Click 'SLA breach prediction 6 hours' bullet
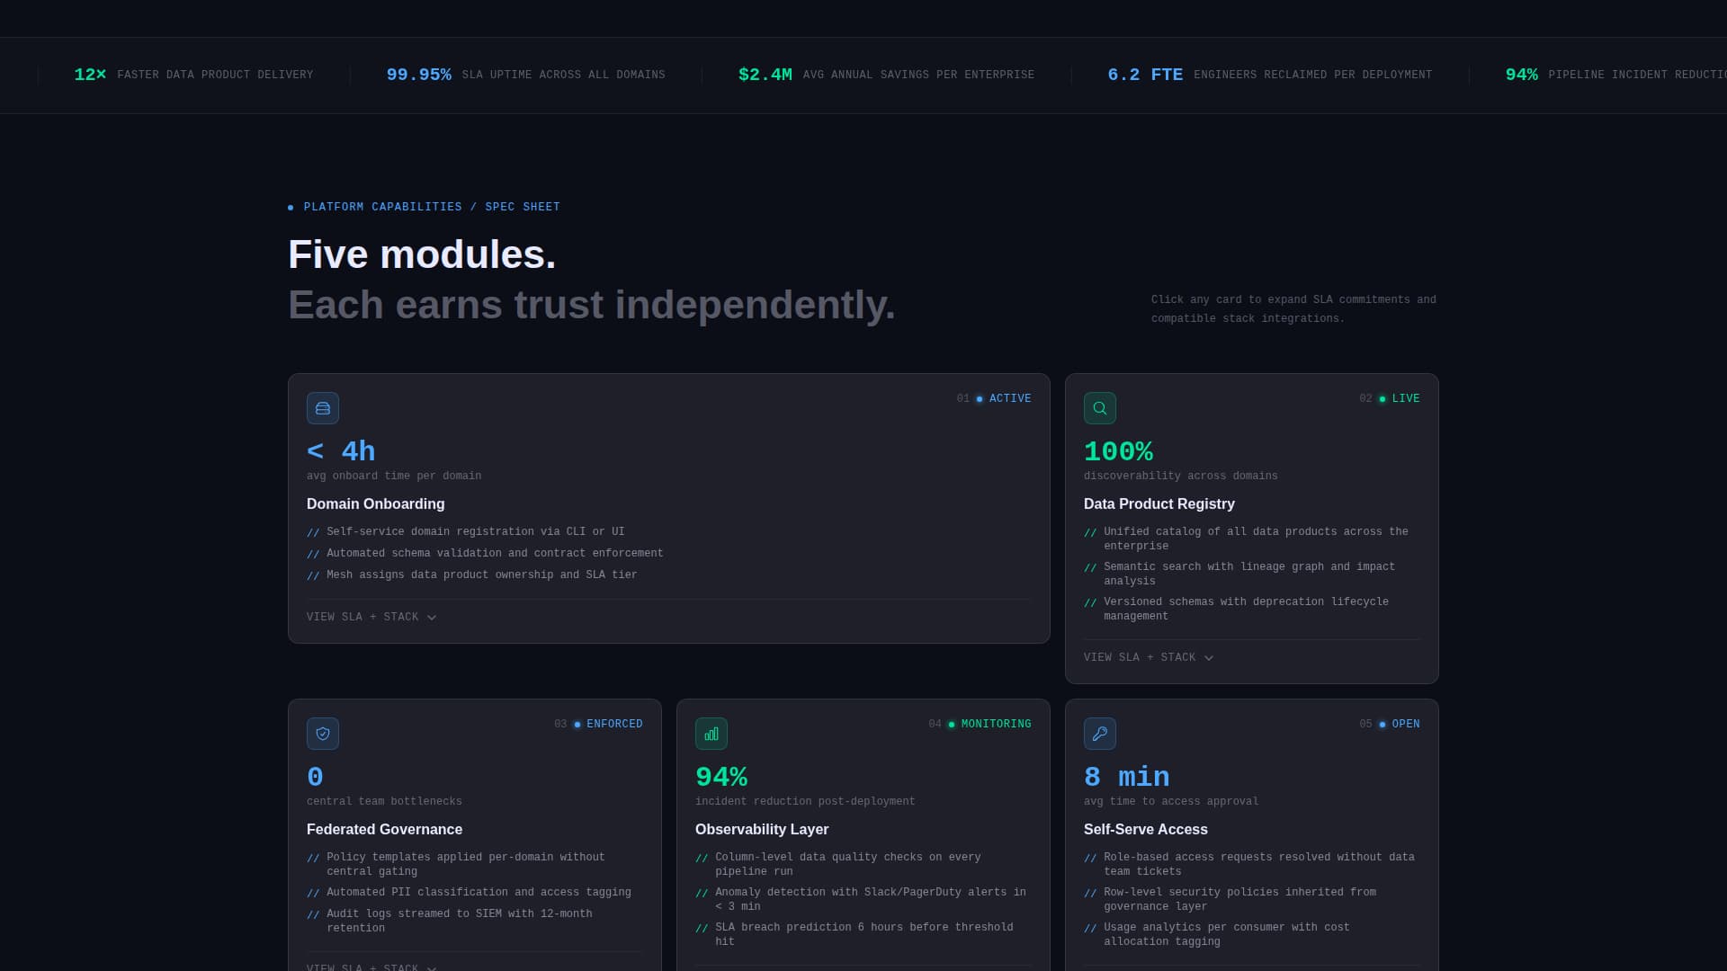This screenshot has width=1727, height=971. point(863,934)
